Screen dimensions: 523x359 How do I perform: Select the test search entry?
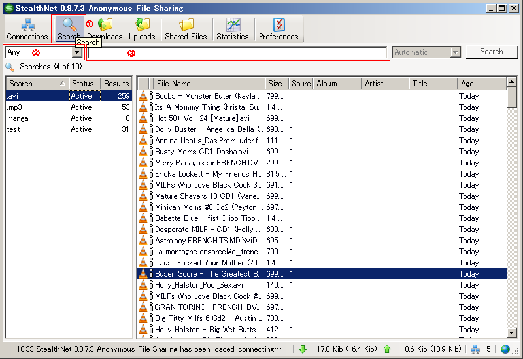pyautogui.click(x=69, y=129)
